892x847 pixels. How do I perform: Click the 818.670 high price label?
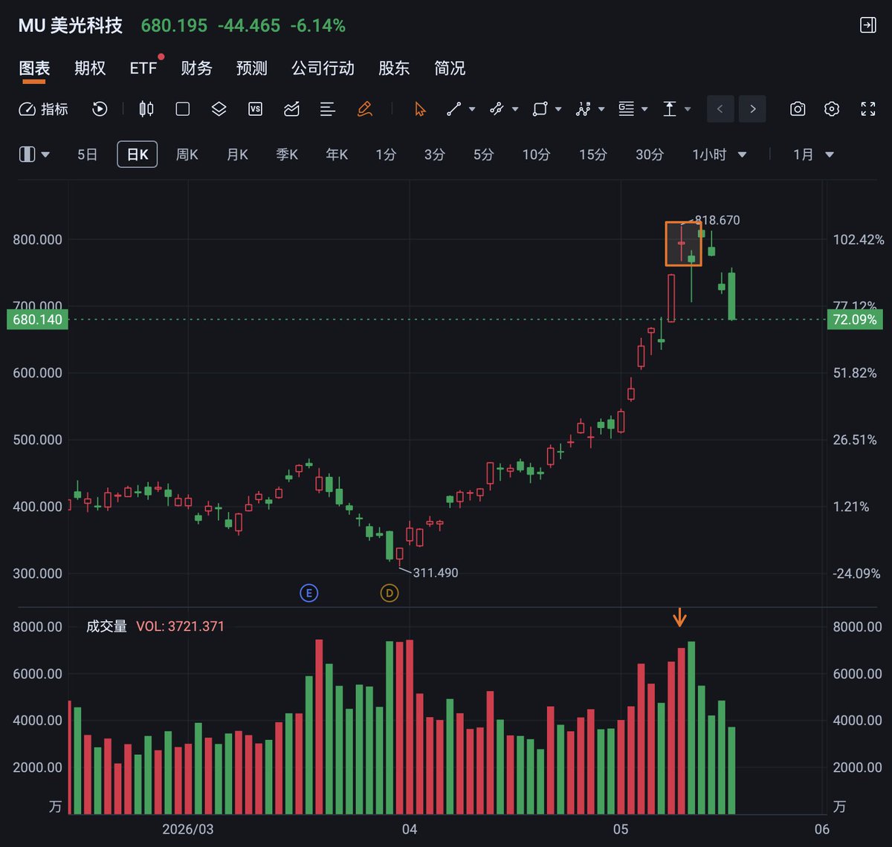pos(717,221)
